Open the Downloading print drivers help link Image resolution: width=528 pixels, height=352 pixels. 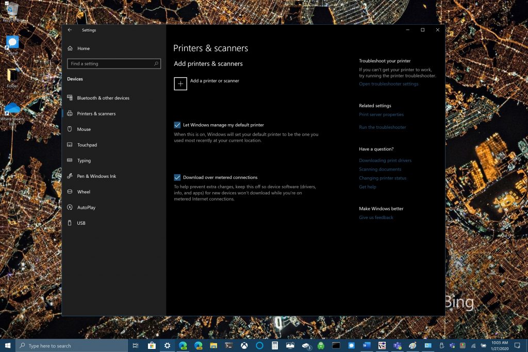coord(385,160)
